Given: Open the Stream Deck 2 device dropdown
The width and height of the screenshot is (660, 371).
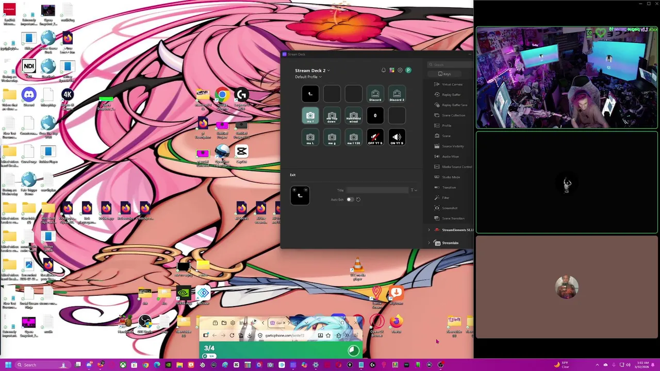Looking at the screenshot, I should click(312, 71).
